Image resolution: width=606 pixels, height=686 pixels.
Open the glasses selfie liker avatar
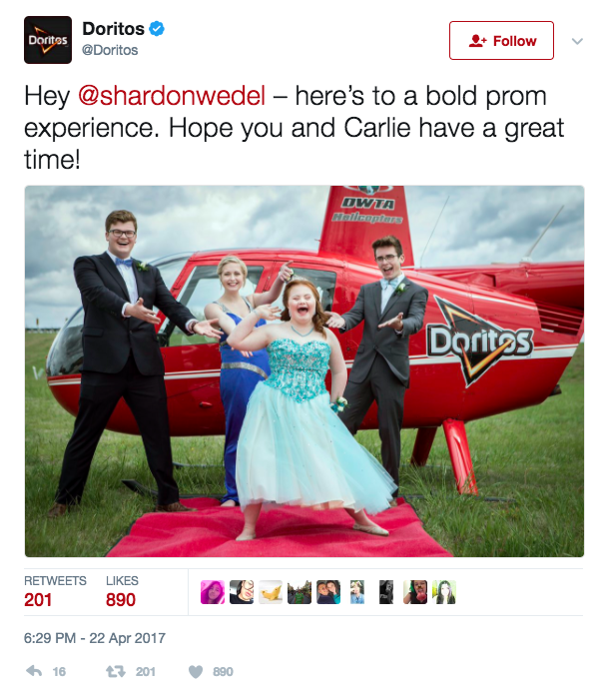(x=242, y=592)
